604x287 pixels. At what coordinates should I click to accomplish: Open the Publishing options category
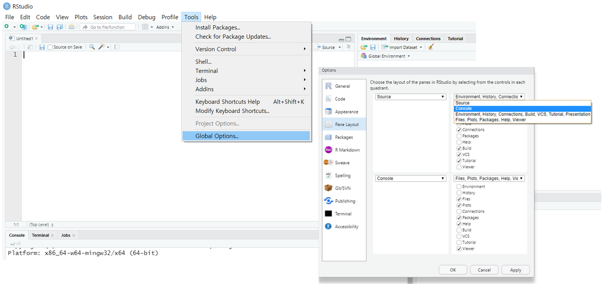(x=344, y=201)
